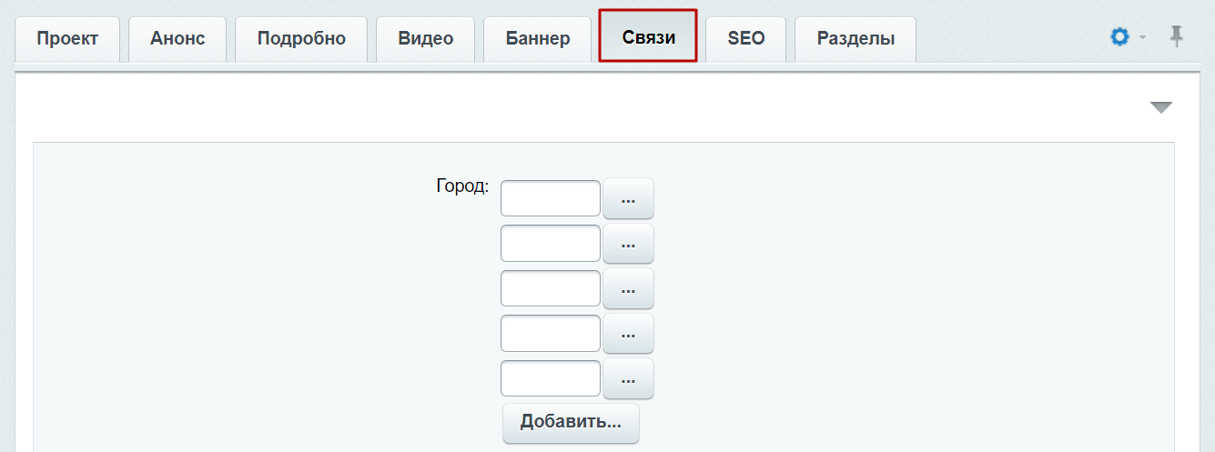Image resolution: width=1215 pixels, height=452 pixels.
Task: Open the Анонс tab
Action: 177,39
